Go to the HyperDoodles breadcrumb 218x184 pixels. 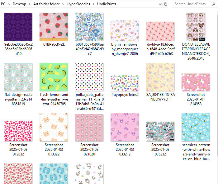pyautogui.click(x=78, y=4)
